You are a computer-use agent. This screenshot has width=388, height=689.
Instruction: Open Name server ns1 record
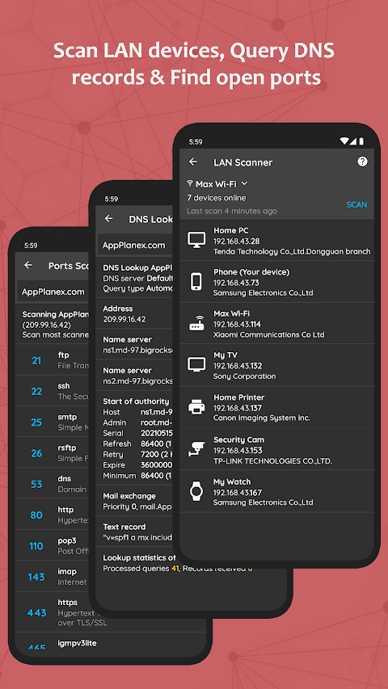(136, 344)
